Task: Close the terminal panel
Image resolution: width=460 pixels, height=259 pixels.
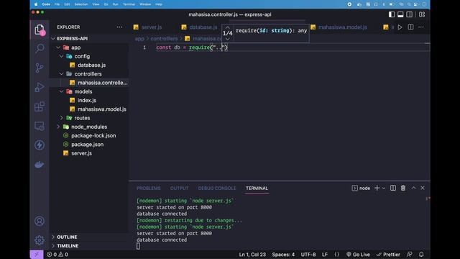Action: coord(423,188)
